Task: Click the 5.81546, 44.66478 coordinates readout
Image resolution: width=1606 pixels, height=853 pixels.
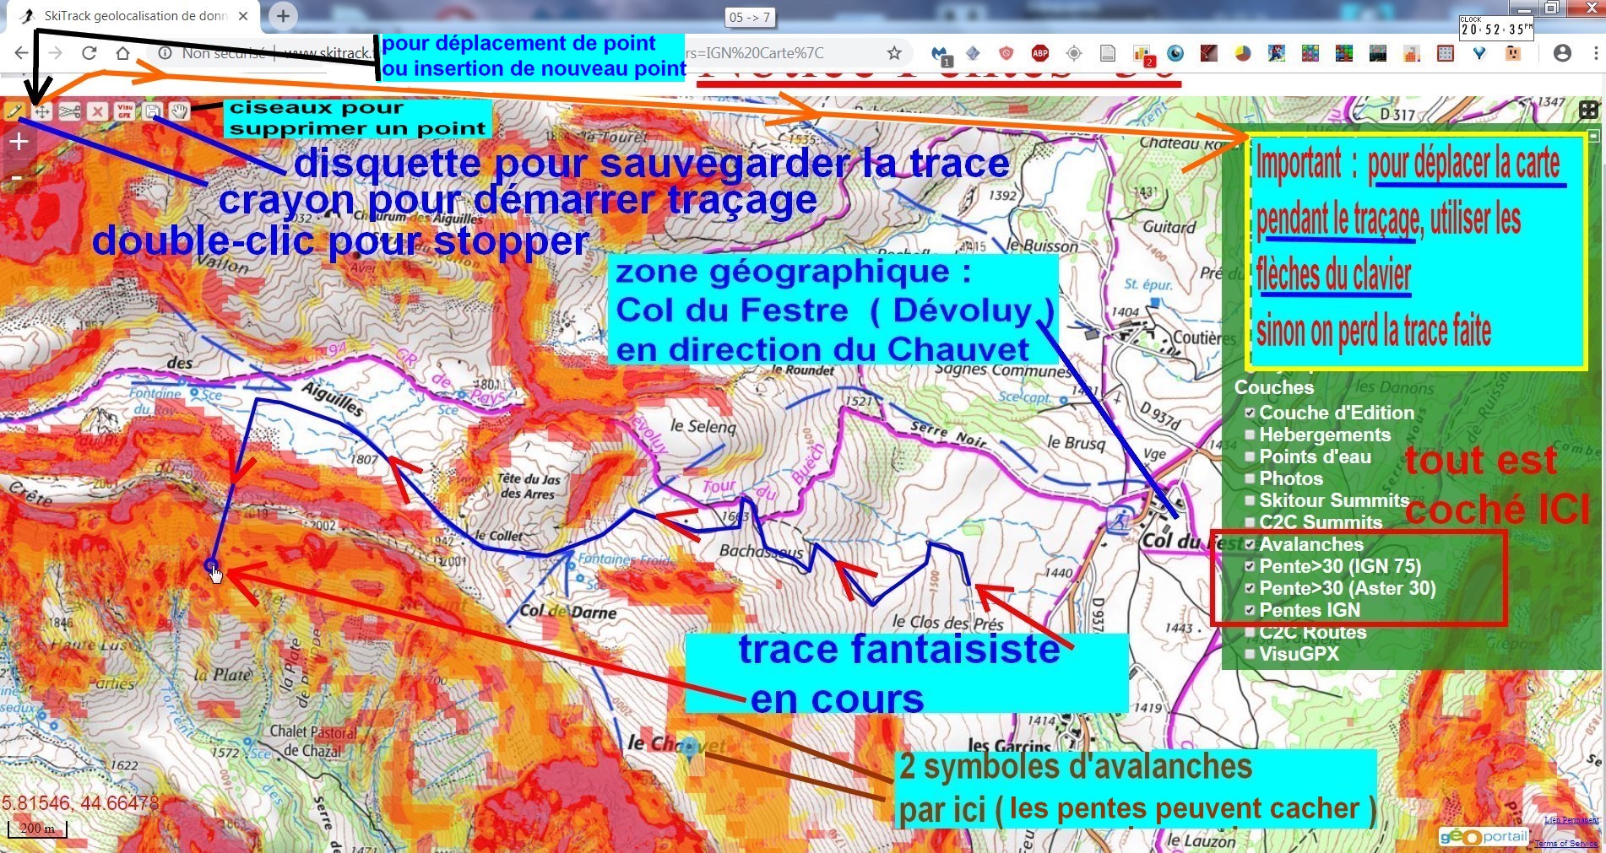Action: point(80,802)
